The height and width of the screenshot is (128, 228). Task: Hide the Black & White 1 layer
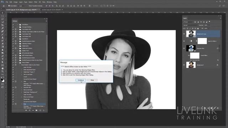coord(184,41)
